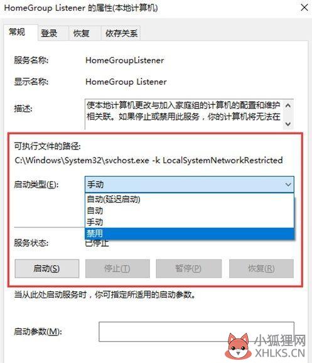This screenshot has height=363, width=312.
Task: Click the 启动参数(M) input field
Action: pos(196,332)
